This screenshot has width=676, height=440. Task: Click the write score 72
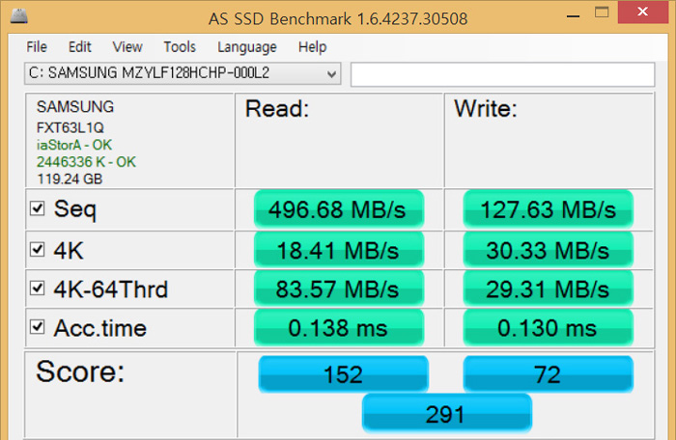(x=548, y=374)
